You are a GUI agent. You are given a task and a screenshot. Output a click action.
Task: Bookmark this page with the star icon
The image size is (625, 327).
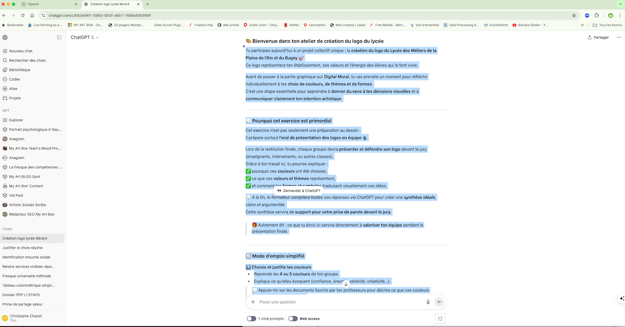coord(574,15)
